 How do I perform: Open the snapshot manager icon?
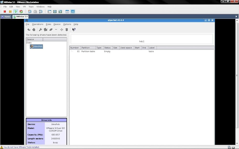click(41, 12)
